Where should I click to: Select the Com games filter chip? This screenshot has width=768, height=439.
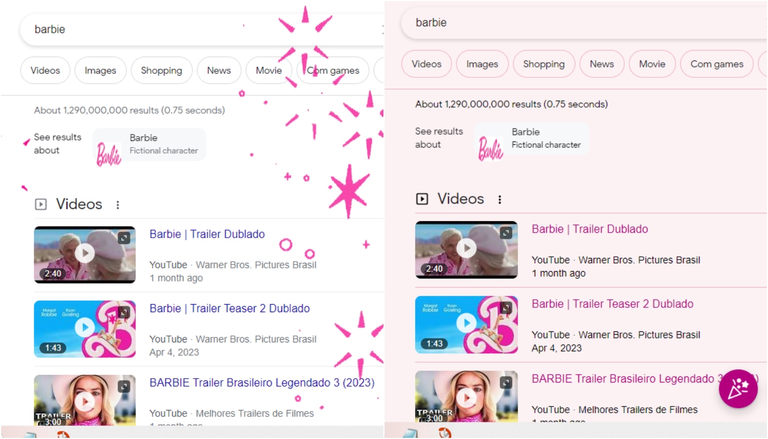(332, 70)
